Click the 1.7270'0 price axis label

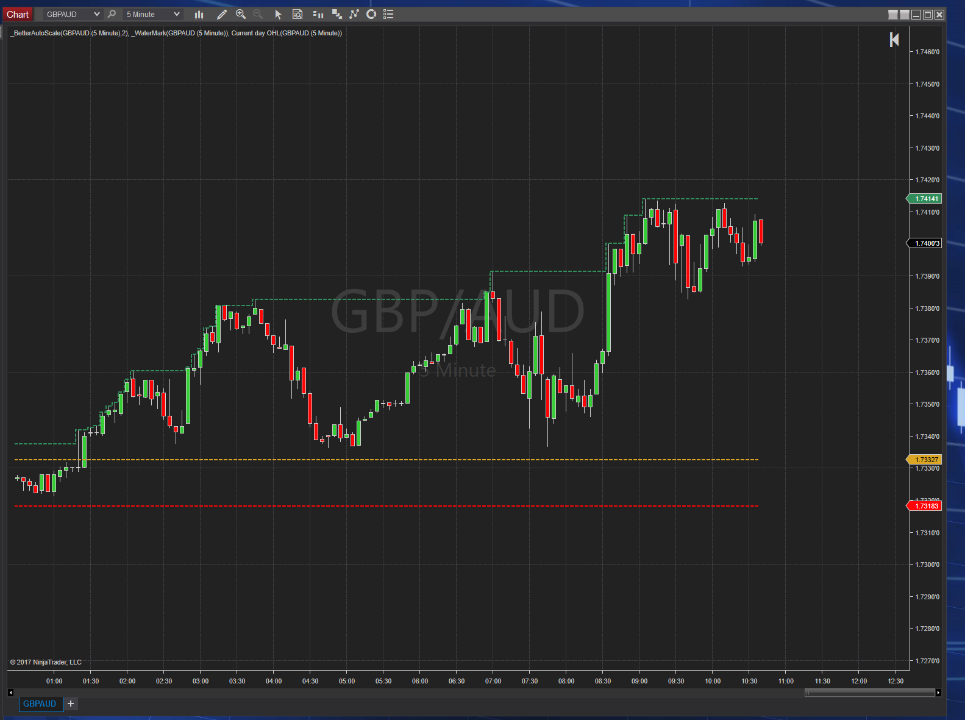point(927,661)
